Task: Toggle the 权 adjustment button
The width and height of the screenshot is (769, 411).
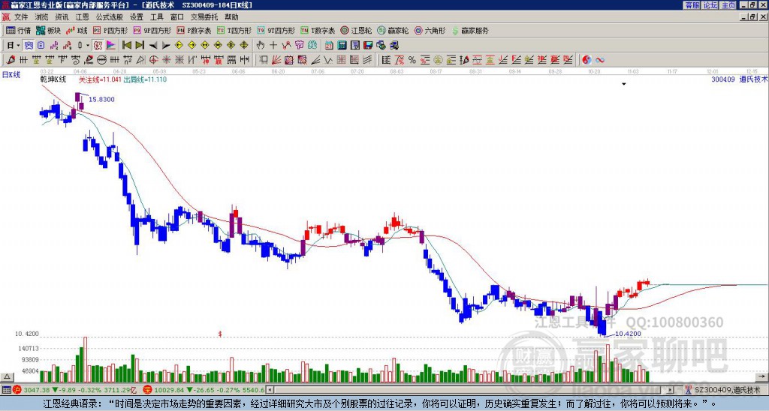Action: pos(98,46)
